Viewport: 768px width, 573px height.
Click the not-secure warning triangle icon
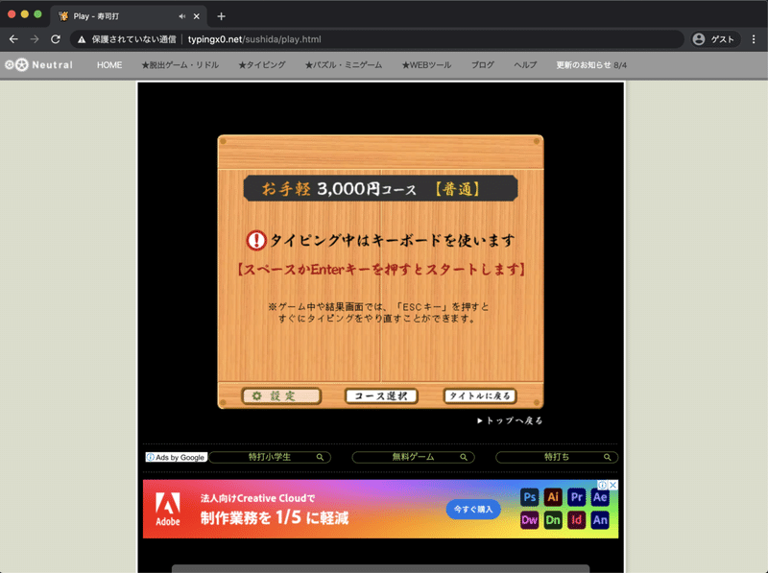[82, 39]
